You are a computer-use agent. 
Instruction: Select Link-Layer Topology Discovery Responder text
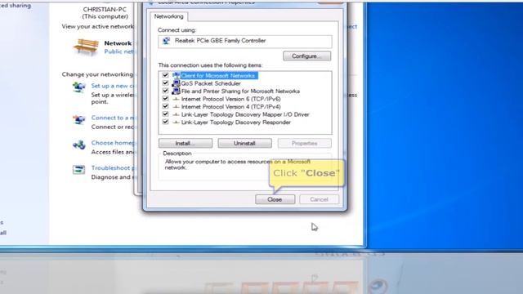tap(236, 122)
